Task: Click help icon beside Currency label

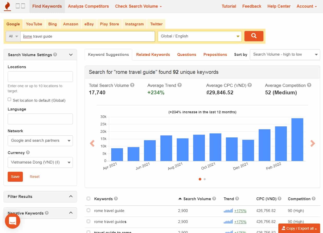Action: (x=28, y=153)
